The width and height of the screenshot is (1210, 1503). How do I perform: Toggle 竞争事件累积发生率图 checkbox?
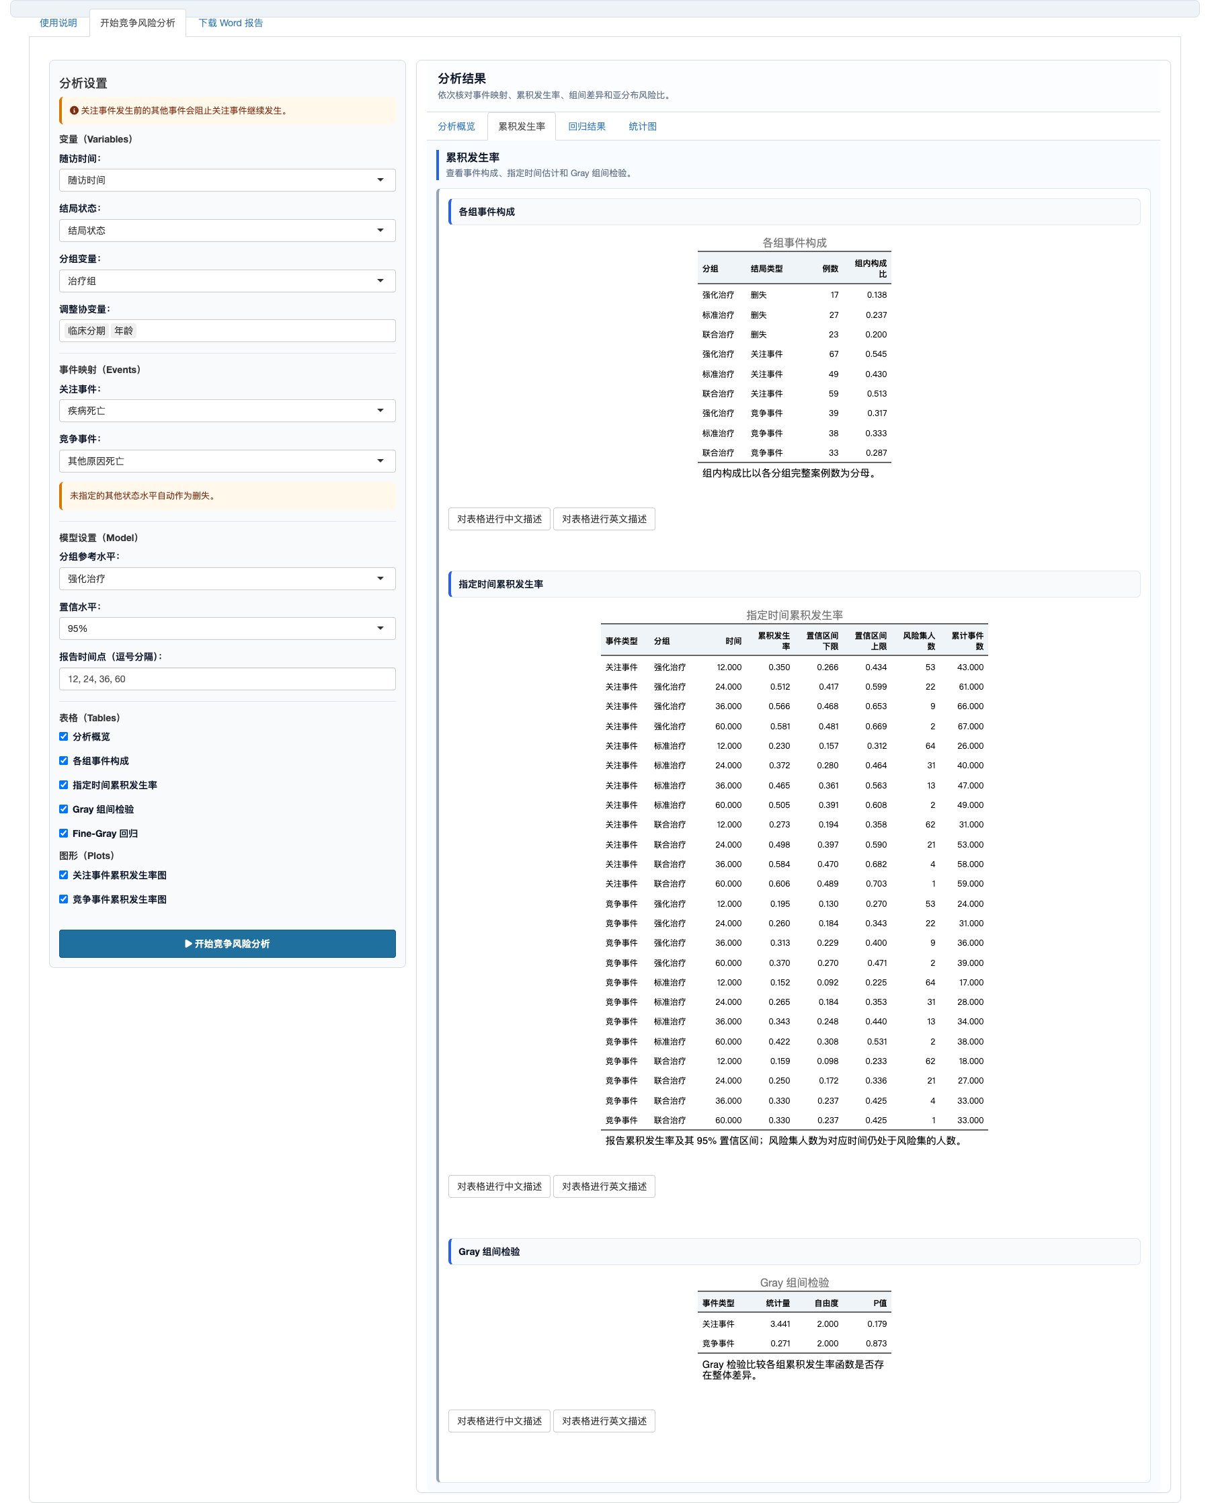pos(63,899)
